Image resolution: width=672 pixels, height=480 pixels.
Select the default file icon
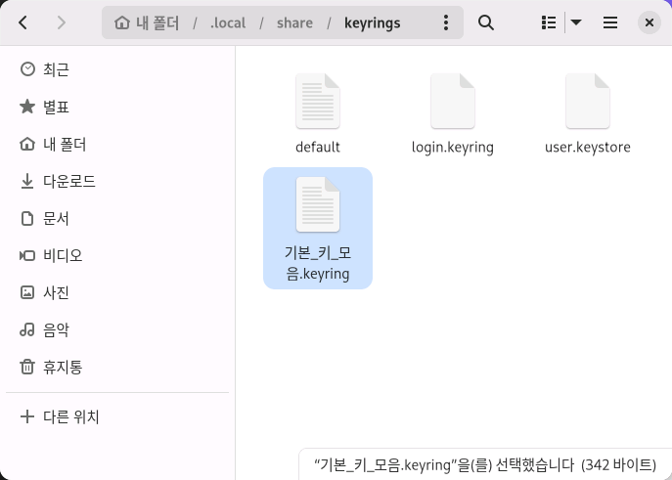[318, 101]
